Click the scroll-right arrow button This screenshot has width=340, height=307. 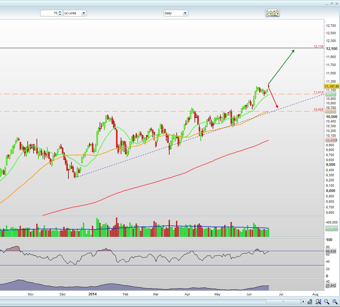[x=303, y=302]
